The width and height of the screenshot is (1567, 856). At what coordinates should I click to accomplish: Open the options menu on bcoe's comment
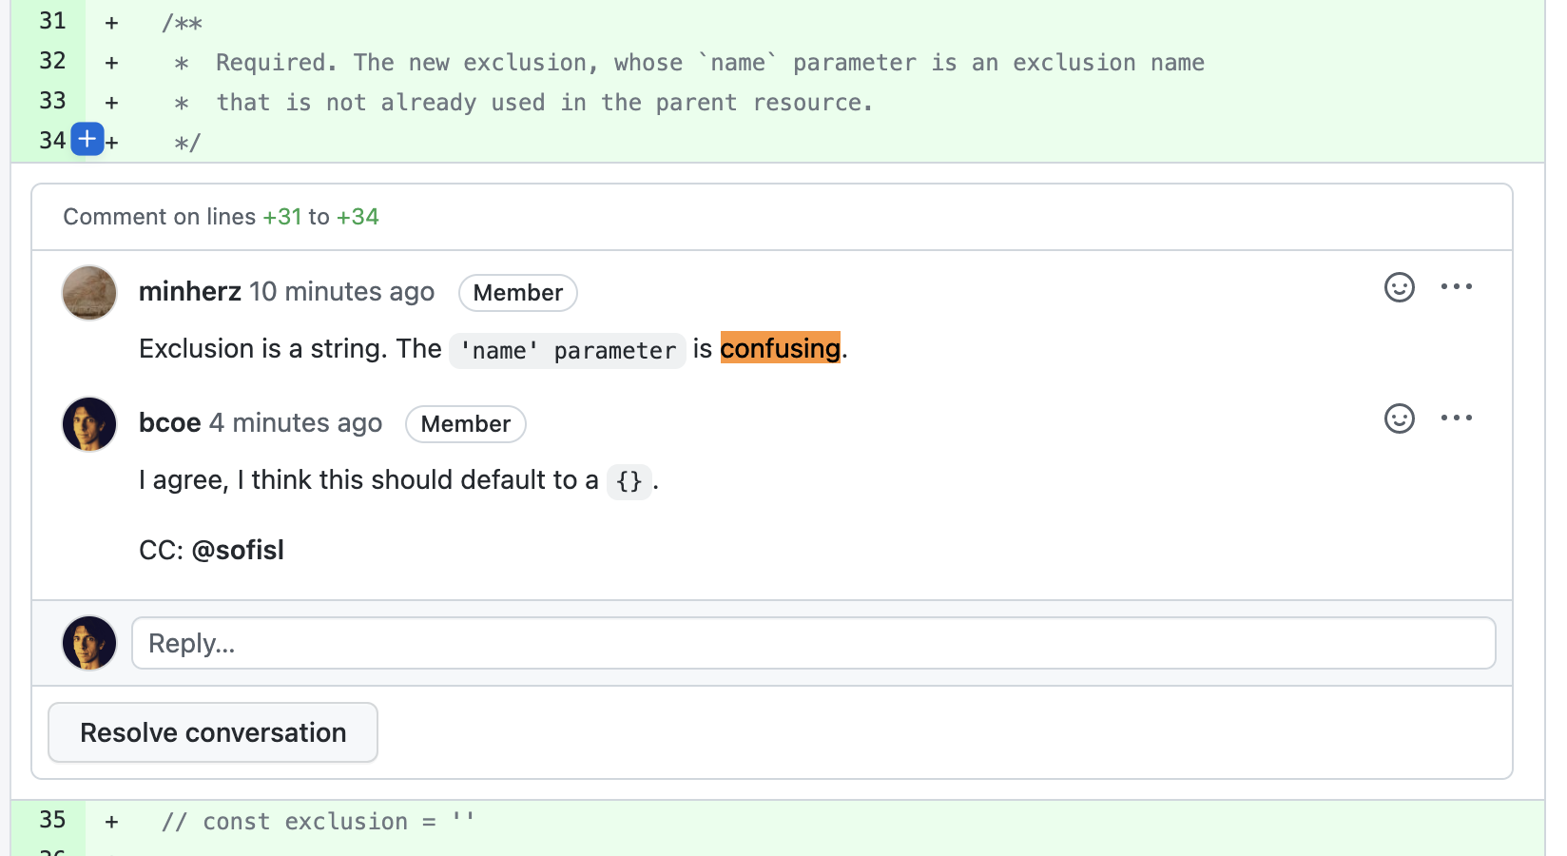[x=1458, y=418]
